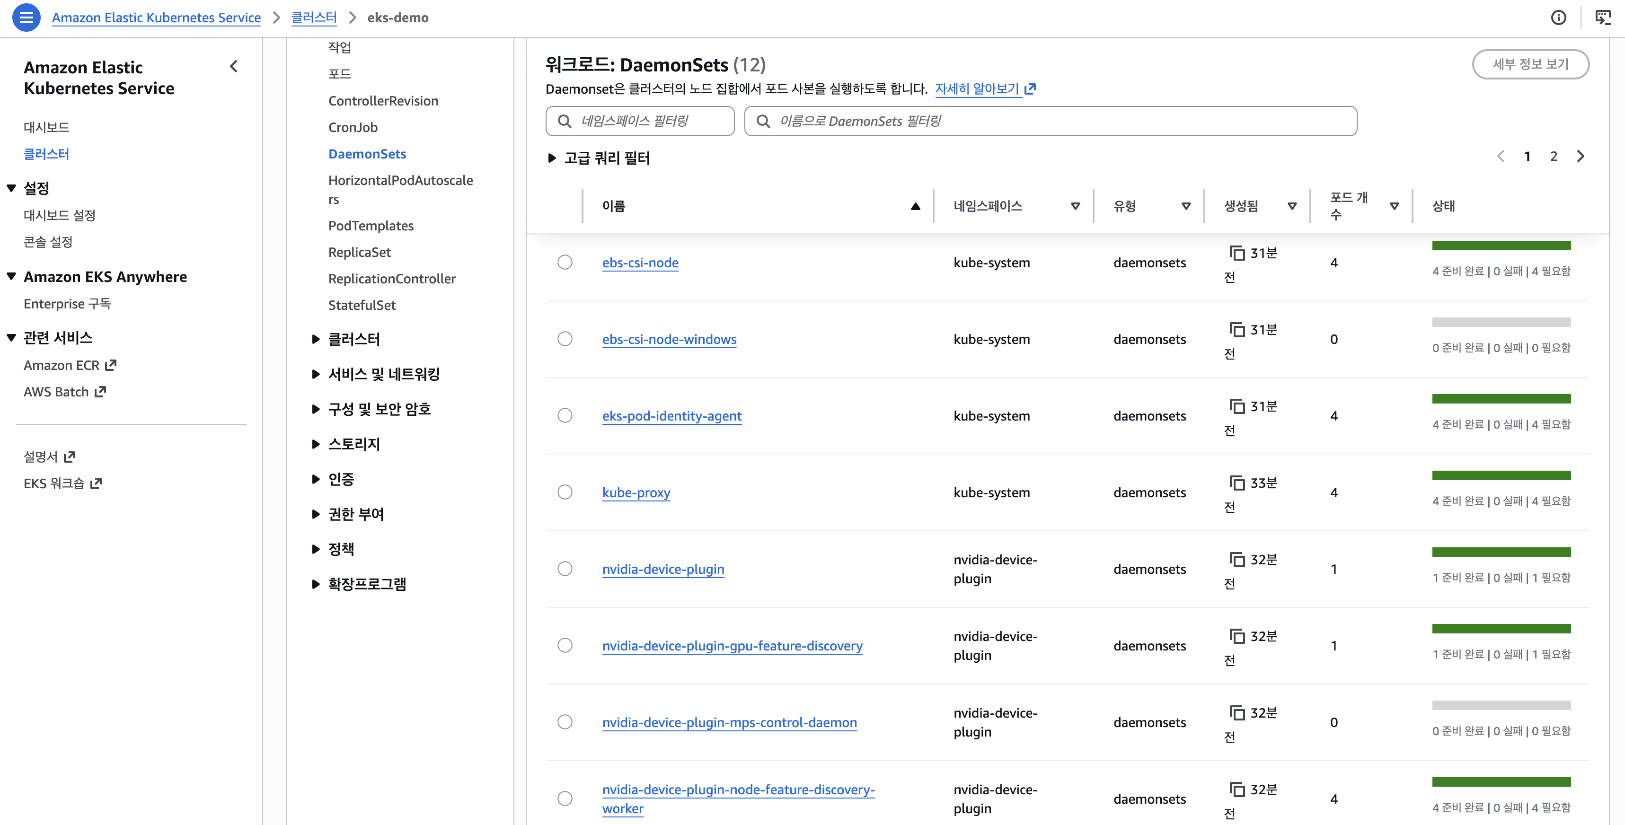Click the kube-proxy green status bar
The image size is (1625, 825).
coord(1501,475)
